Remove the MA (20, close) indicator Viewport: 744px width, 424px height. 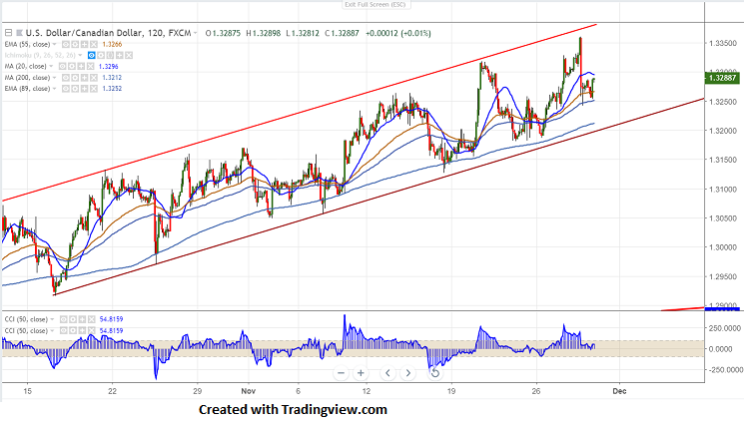pos(90,67)
